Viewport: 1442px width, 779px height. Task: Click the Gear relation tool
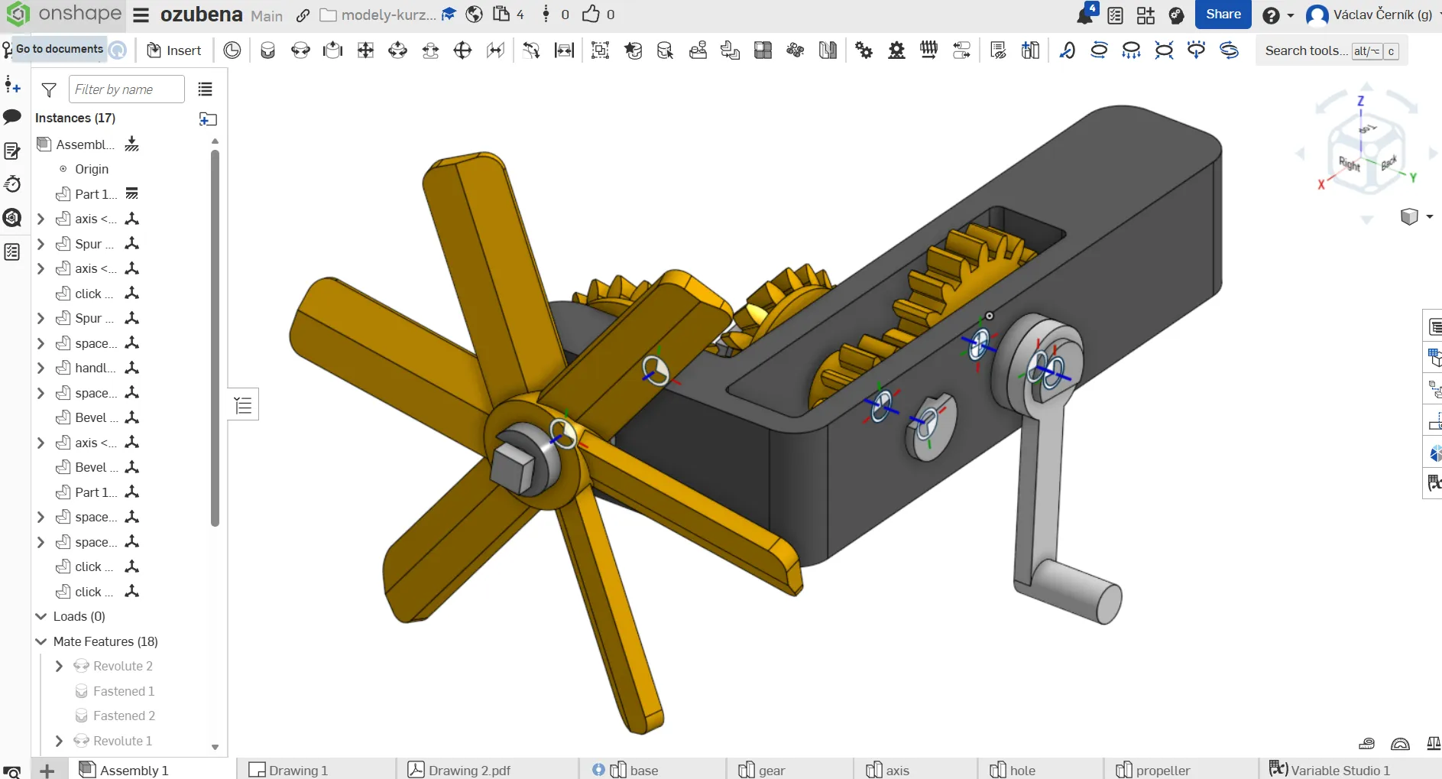[864, 50]
